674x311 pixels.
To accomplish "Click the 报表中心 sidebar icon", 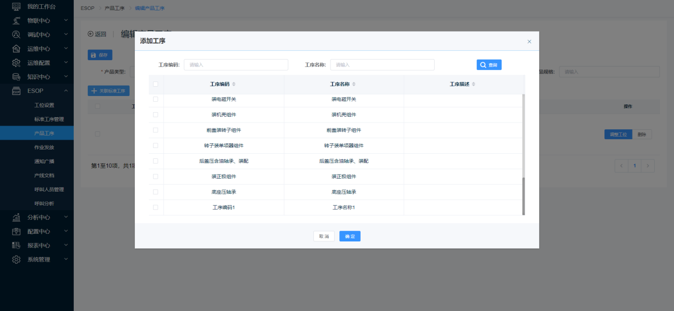I will click(16, 245).
